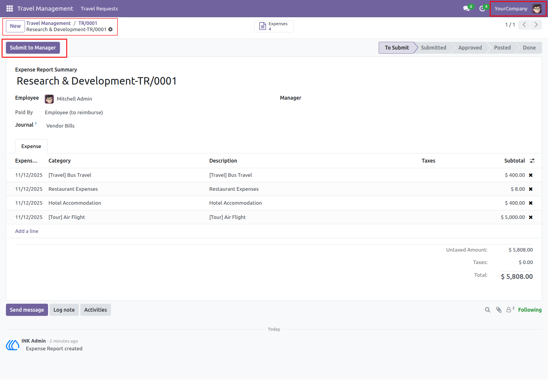Remove the Restaurant Expenses line

pyautogui.click(x=531, y=189)
